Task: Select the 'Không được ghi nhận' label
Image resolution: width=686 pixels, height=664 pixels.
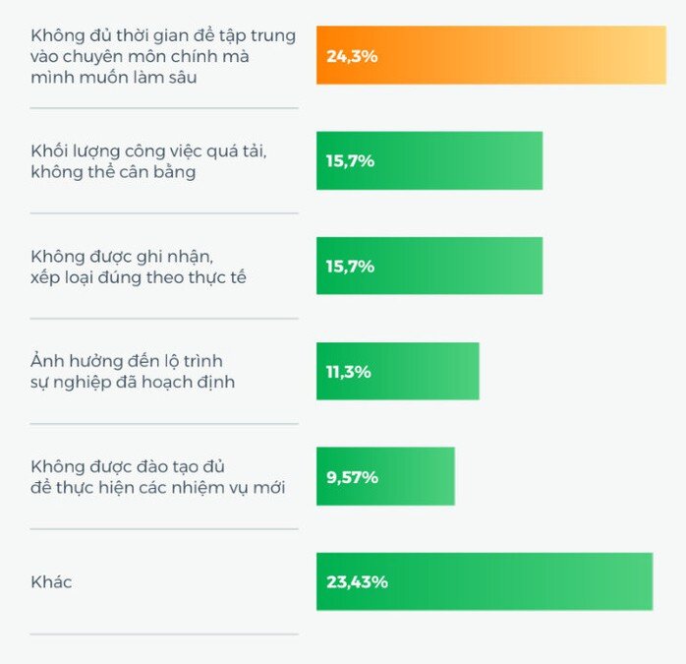Action: click(138, 267)
